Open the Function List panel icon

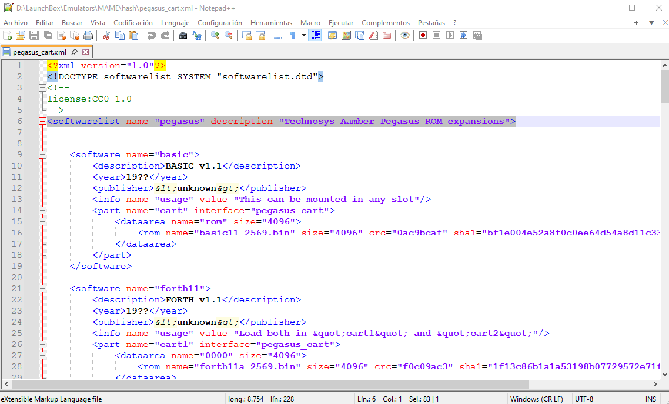click(373, 35)
